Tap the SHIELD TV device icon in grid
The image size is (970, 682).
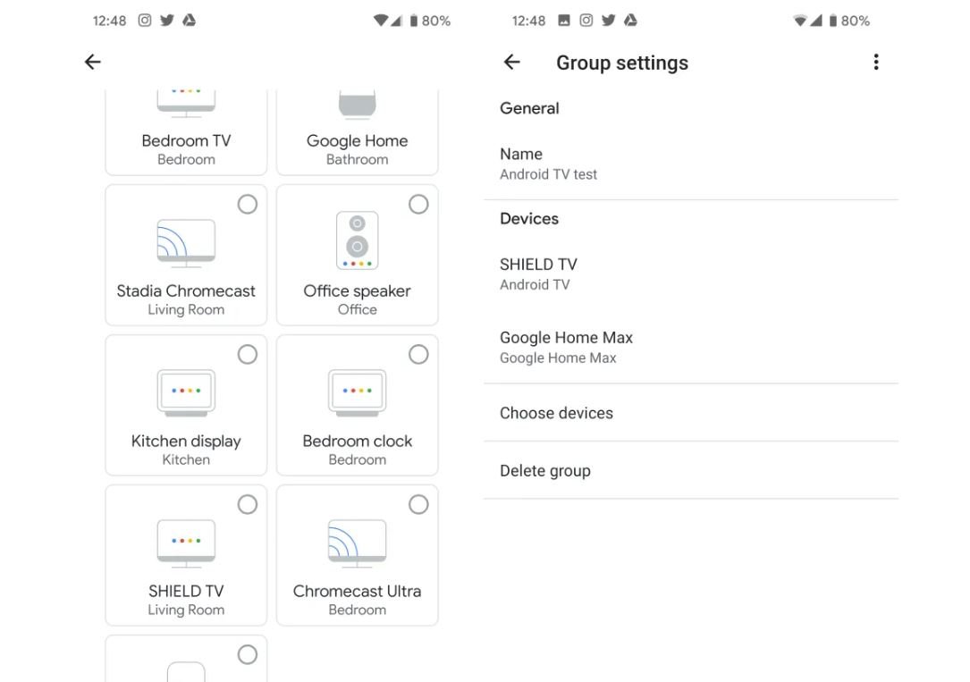(186, 543)
